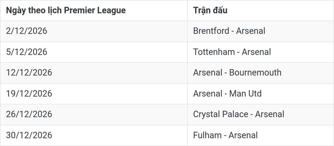
Task: Select the 12/12/2026 date cell
Action: [x=94, y=73]
